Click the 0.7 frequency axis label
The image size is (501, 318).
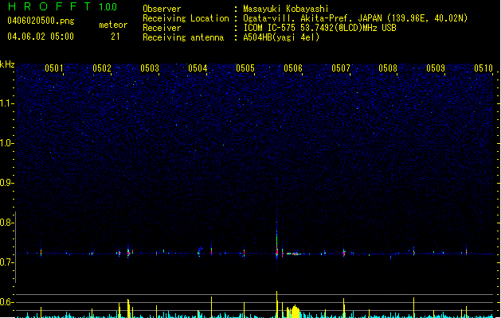pyautogui.click(x=7, y=262)
